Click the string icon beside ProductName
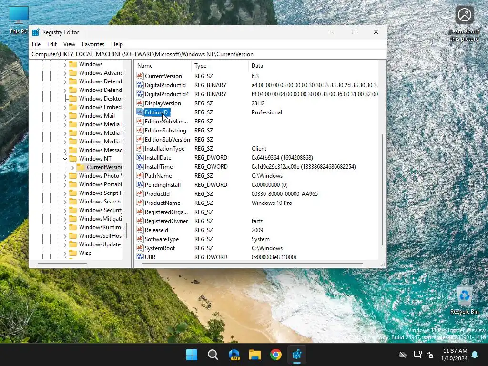 tap(140, 203)
